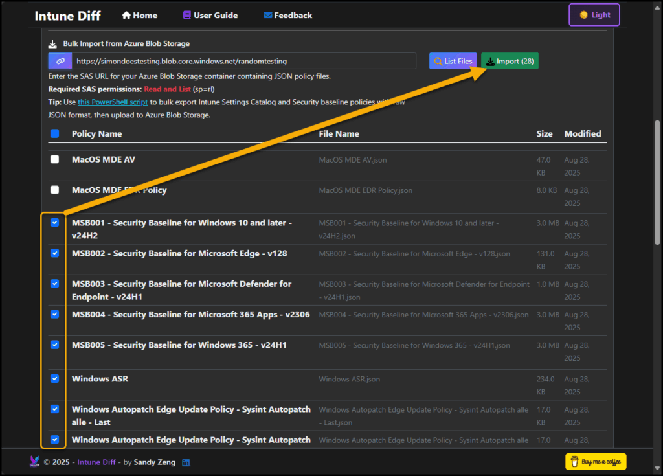Click the page vertical scrollbar thumb
Image resolution: width=663 pixels, height=476 pixels.
(x=657, y=182)
